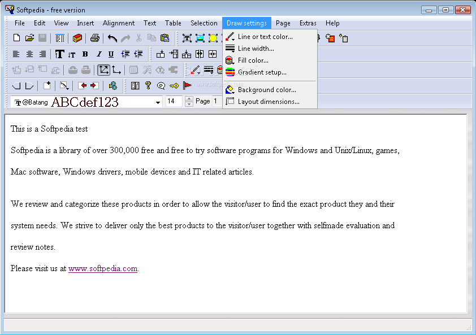
Task: Paste from clipboard using the paste icon
Action: pyautogui.click(x=165, y=38)
